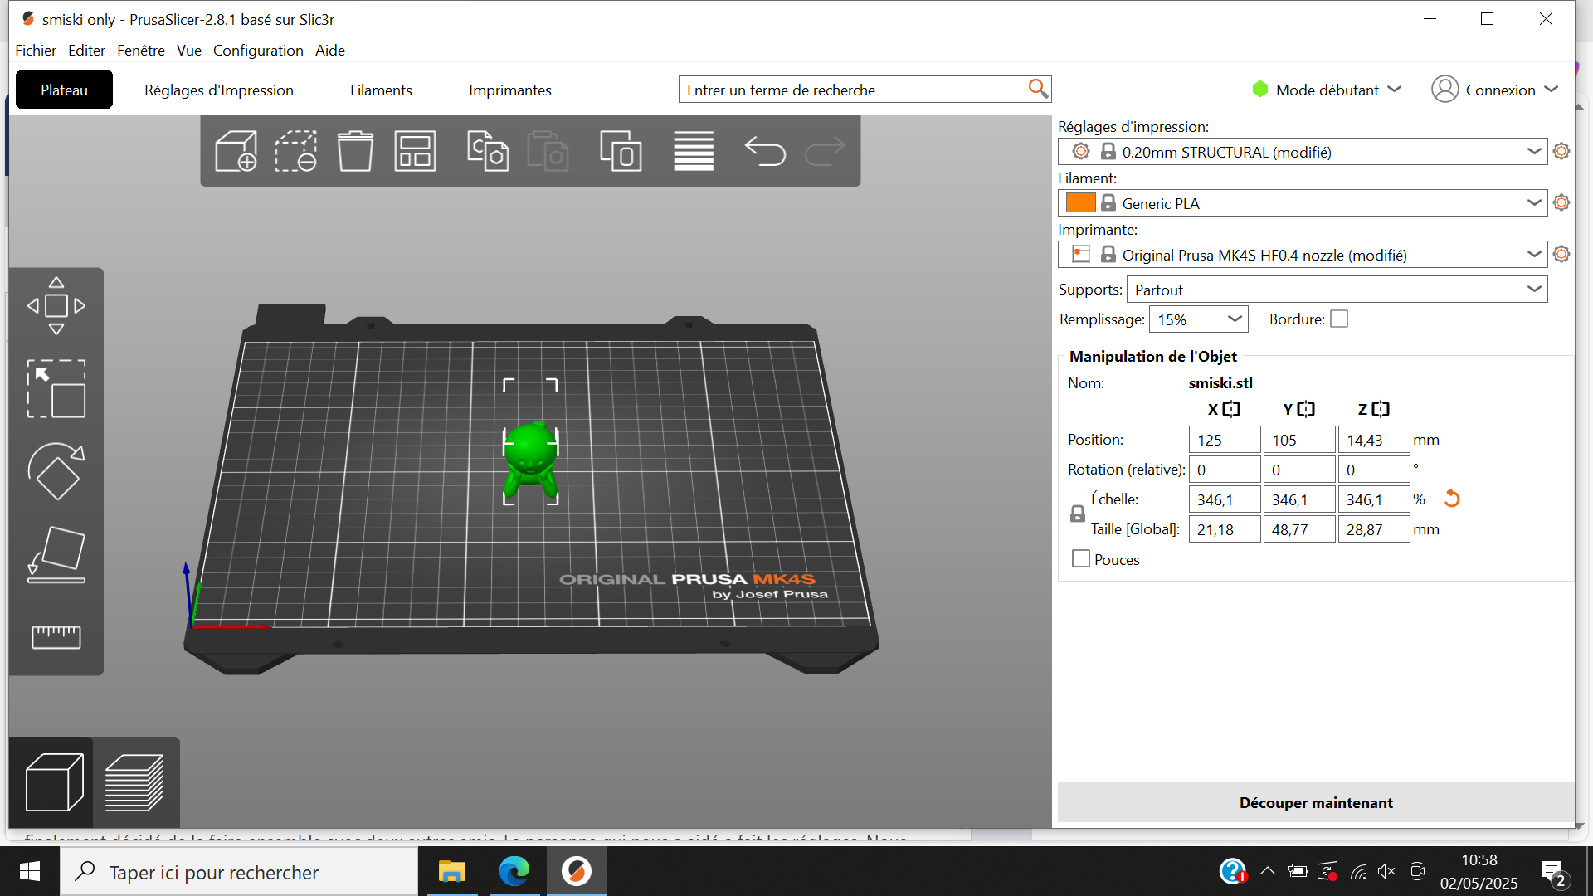Screen dimensions: 1593x896
Task: Open the Supports dropdown showing Partout
Action: click(1337, 290)
